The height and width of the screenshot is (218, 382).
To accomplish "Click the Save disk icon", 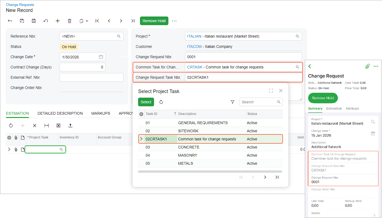I will pos(34,21).
